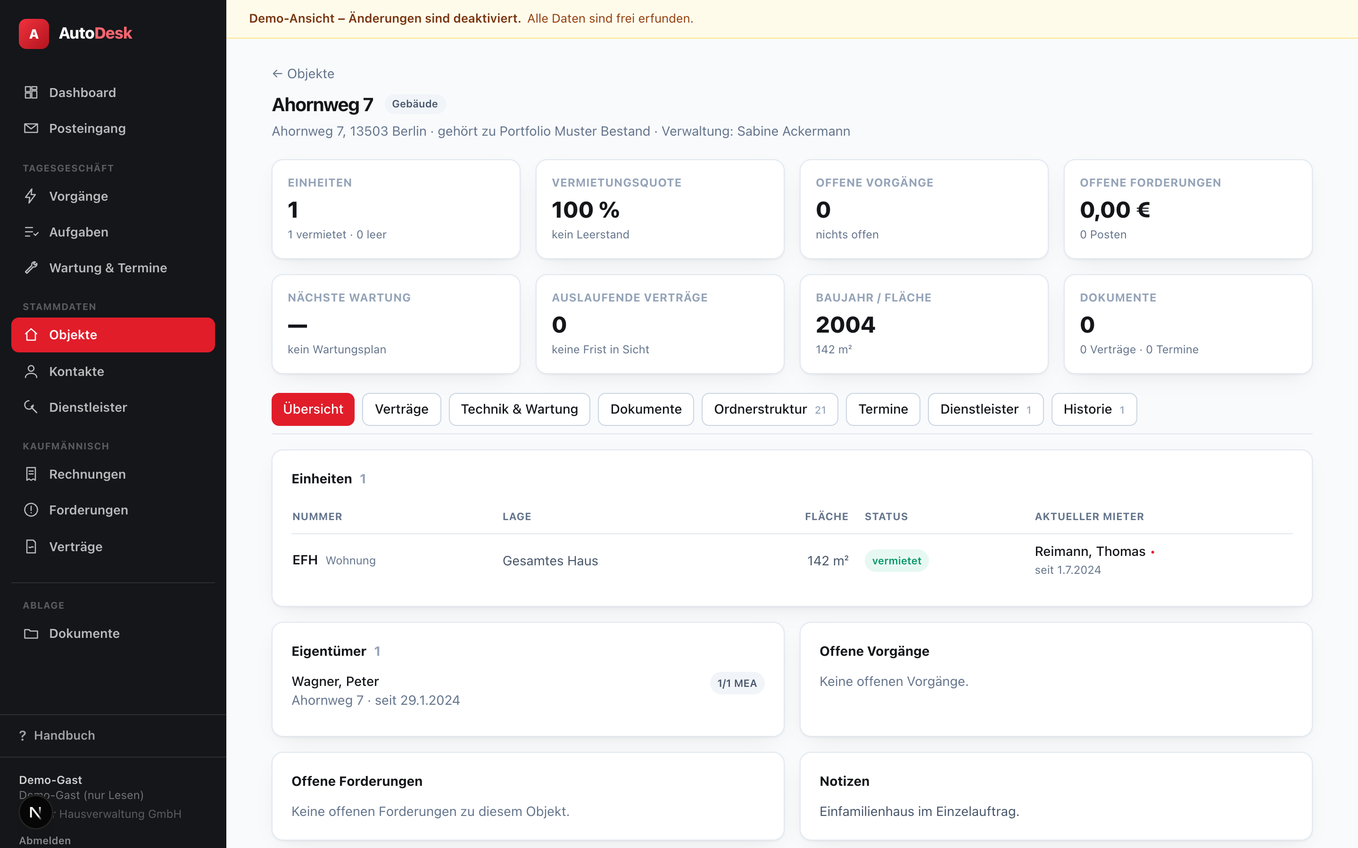Screen dimensions: 1358x848
Task: Open the Technik & Wartung tab
Action: pyautogui.click(x=519, y=409)
